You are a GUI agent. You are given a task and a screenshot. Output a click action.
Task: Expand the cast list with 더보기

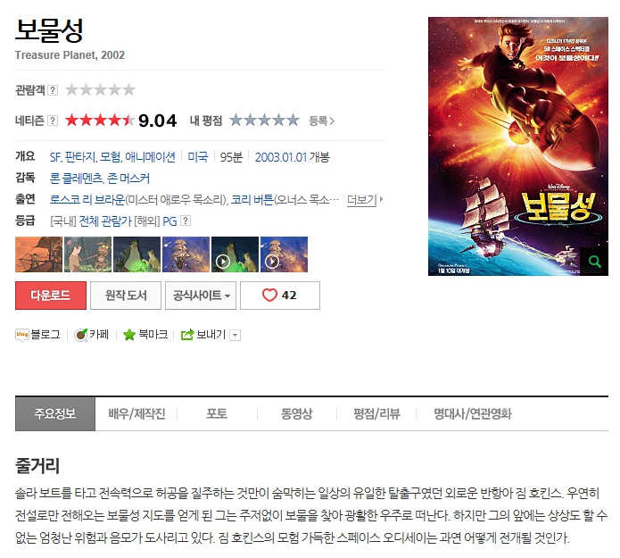click(x=365, y=199)
